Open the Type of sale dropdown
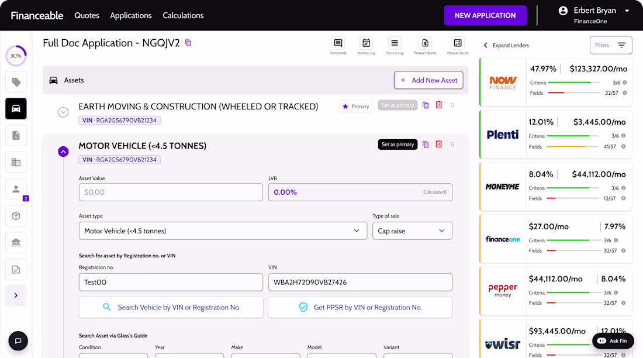643x358 pixels. pos(412,230)
